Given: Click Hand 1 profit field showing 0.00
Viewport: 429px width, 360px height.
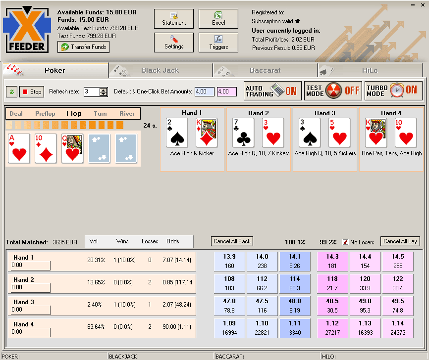Looking at the screenshot, I should click(x=29, y=265).
